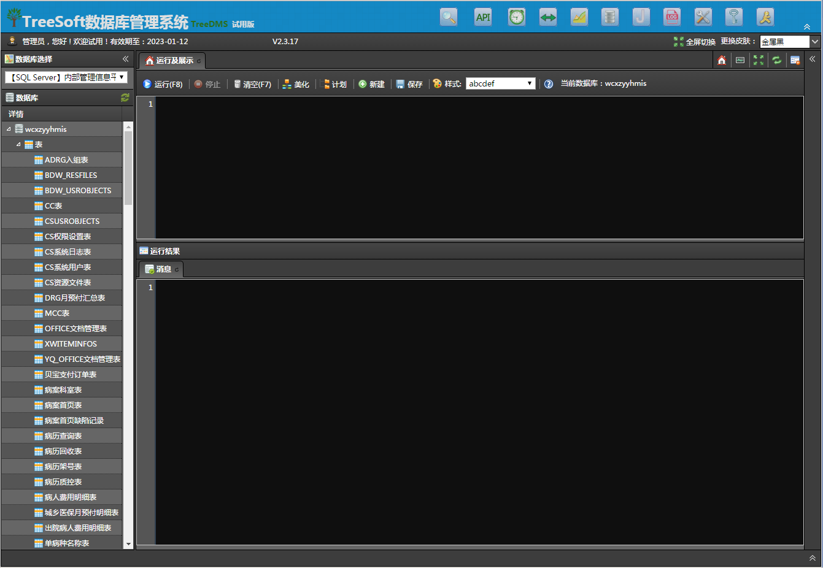Select the ADRG入组表 table
This screenshot has height=568, width=823.
66,160
